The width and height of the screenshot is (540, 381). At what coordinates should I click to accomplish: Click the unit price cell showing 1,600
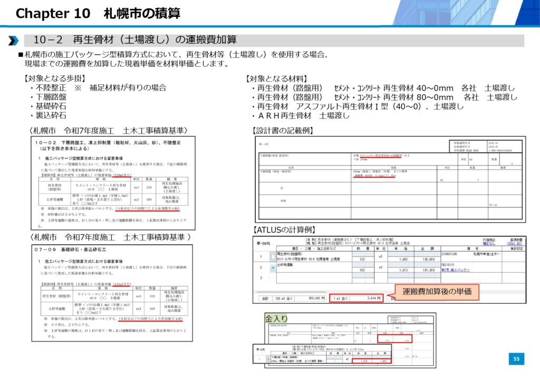point(402,259)
